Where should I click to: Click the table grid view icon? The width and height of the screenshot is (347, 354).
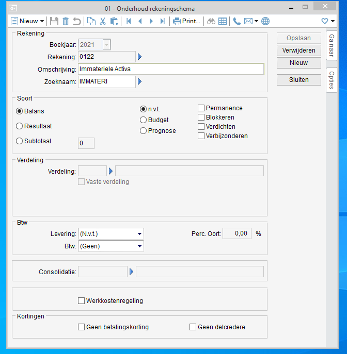[x=223, y=21]
